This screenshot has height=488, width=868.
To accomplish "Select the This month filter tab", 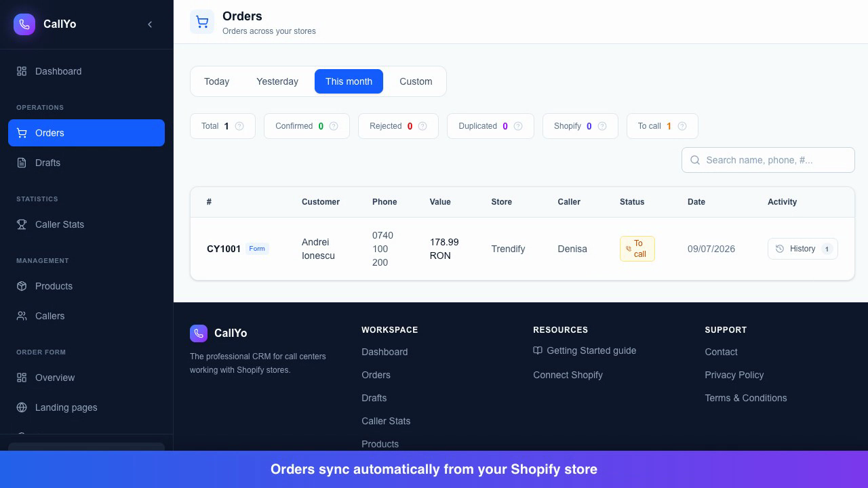I will pos(349,81).
